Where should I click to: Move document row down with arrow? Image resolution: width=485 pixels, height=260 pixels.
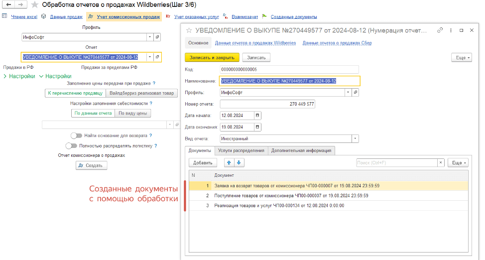tap(239, 163)
